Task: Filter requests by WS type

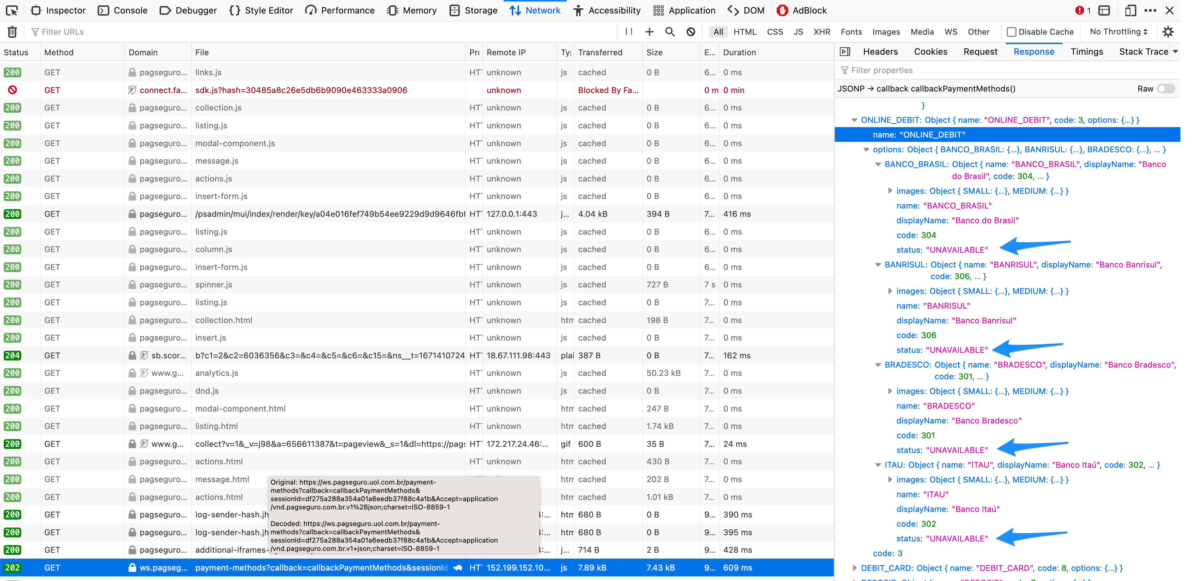Action: (950, 32)
